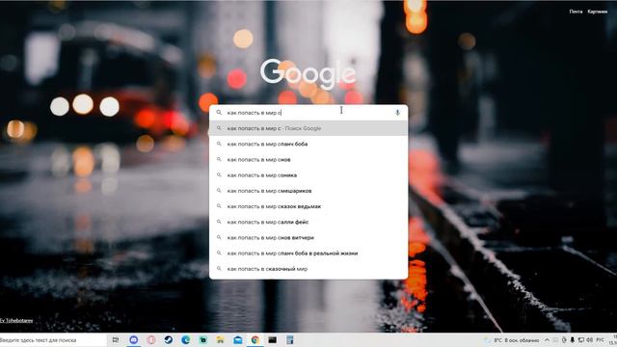The image size is (617, 347).
Task: Open File Explorer from the taskbar
Action: (221, 340)
